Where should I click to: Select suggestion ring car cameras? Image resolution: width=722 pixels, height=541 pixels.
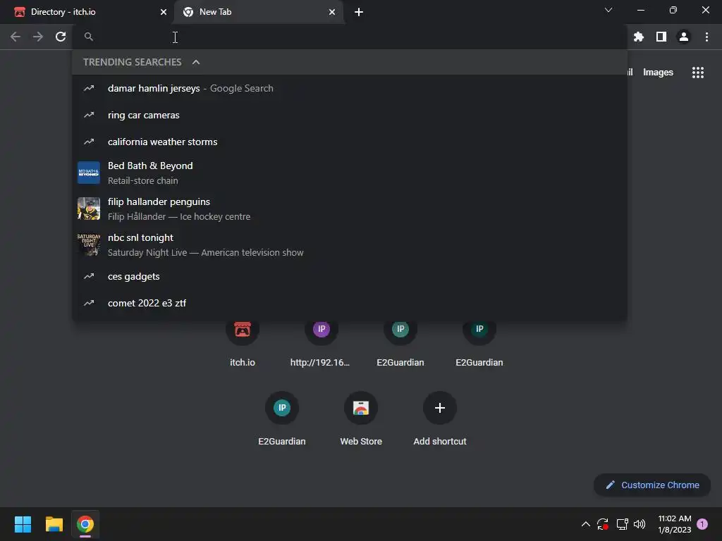click(x=350, y=115)
